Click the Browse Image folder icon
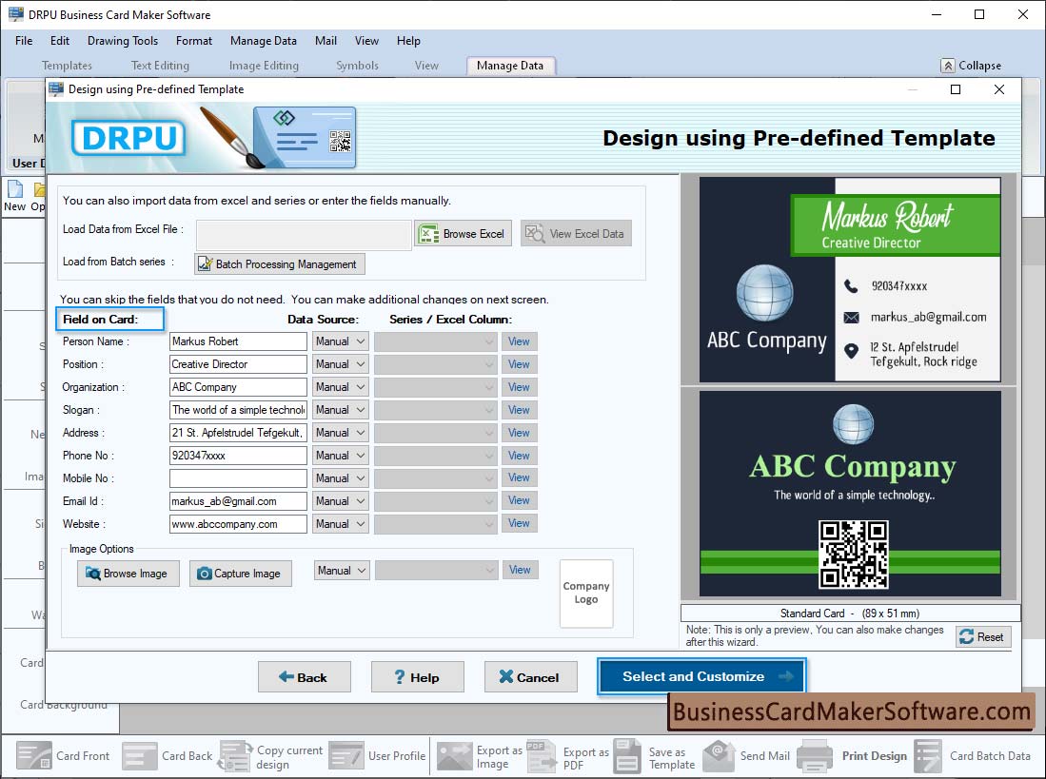 pyautogui.click(x=92, y=574)
